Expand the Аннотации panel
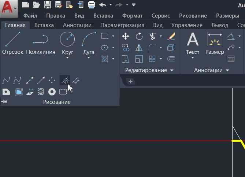The height and width of the screenshot is (177, 245). pyautogui.click(x=212, y=70)
